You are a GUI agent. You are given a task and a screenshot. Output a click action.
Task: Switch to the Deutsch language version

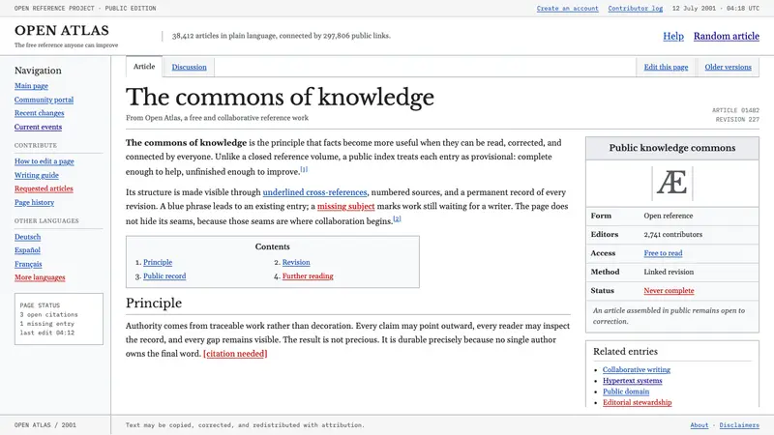(28, 237)
